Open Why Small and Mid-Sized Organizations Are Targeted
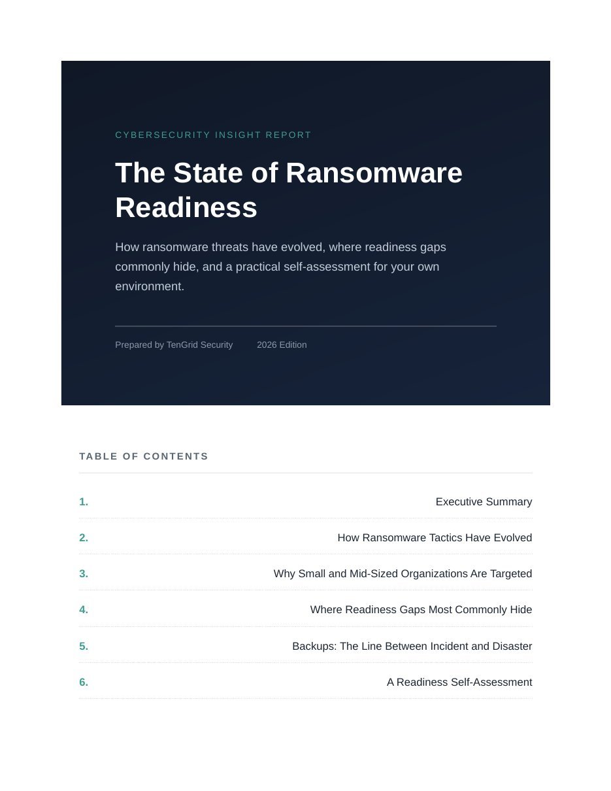 click(403, 574)
